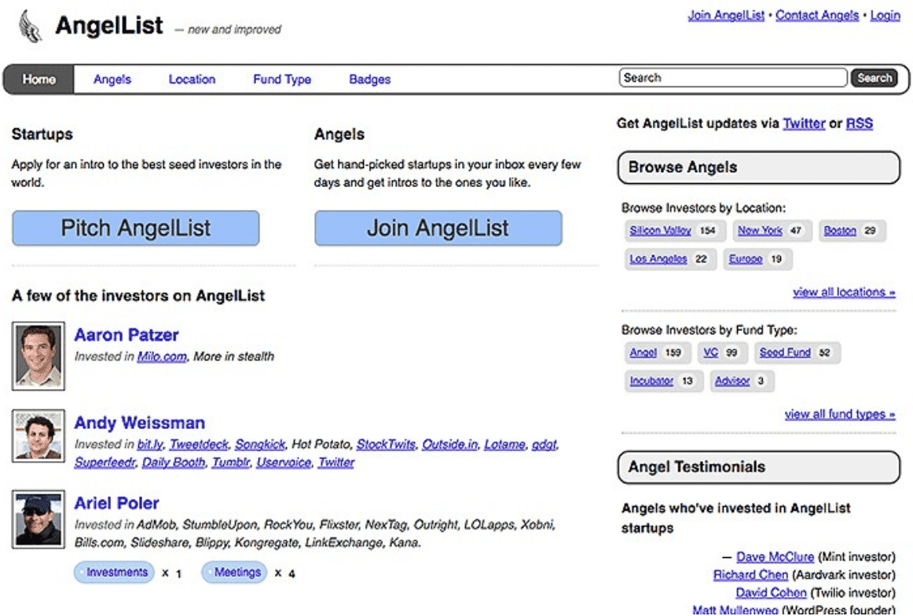The height and width of the screenshot is (616, 913).
Task: Browse Silicon Valley investors
Action: (x=659, y=230)
